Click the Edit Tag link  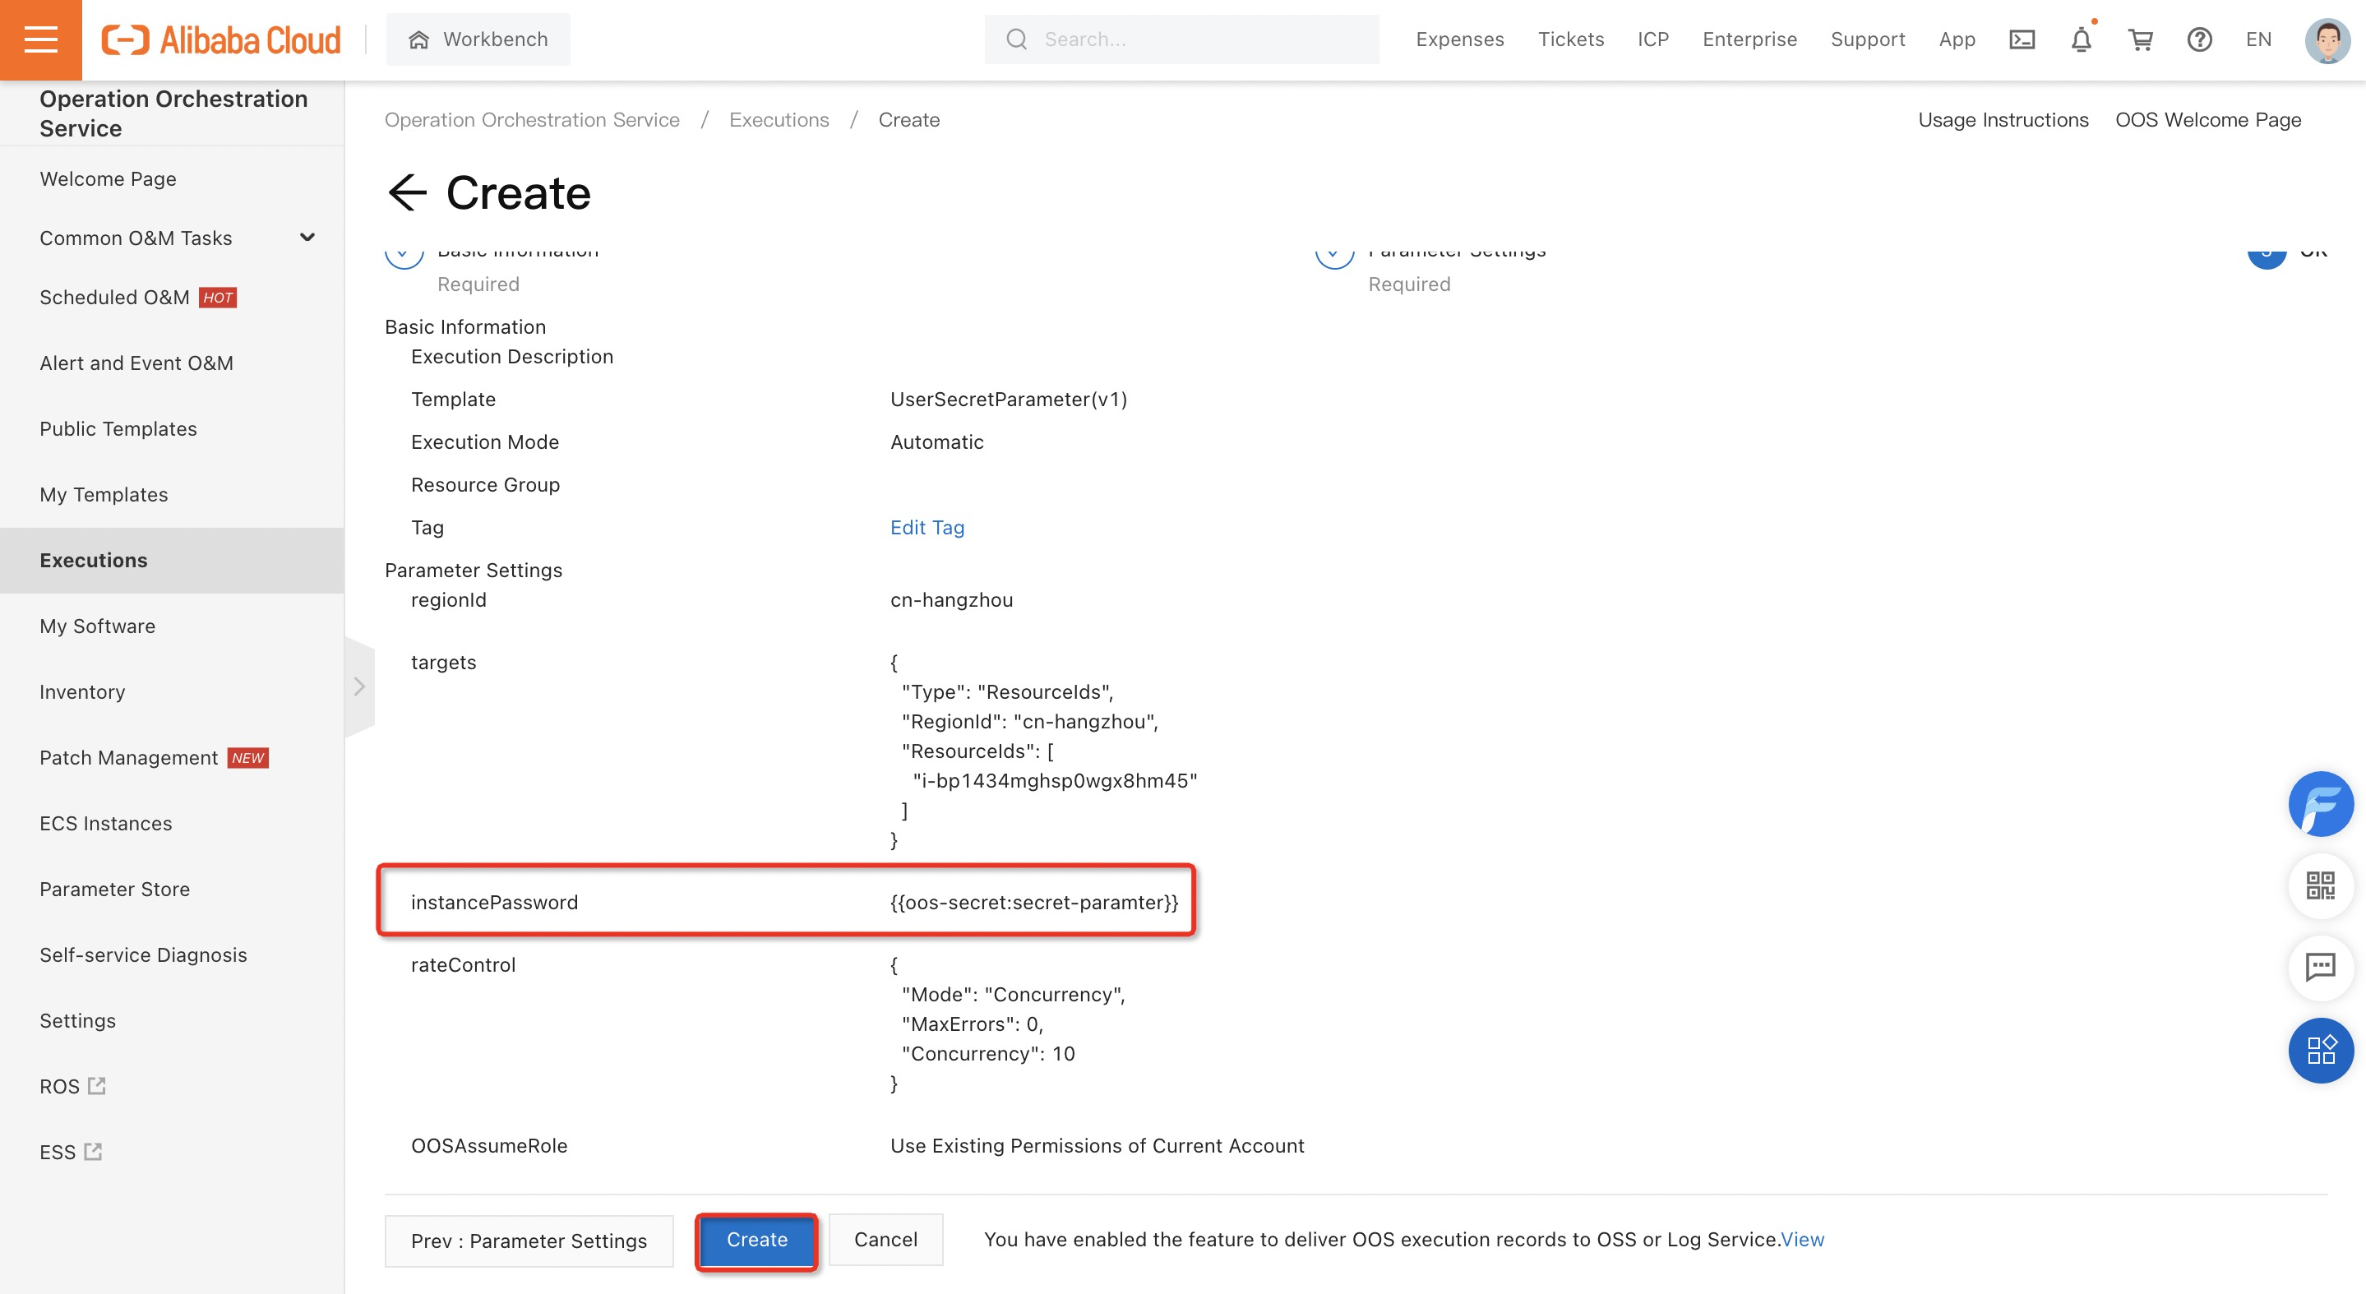pos(927,528)
